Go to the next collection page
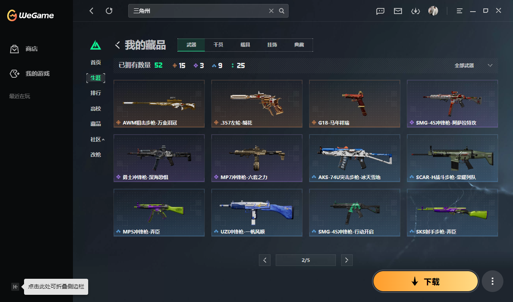This screenshot has width=513, height=302. point(347,260)
